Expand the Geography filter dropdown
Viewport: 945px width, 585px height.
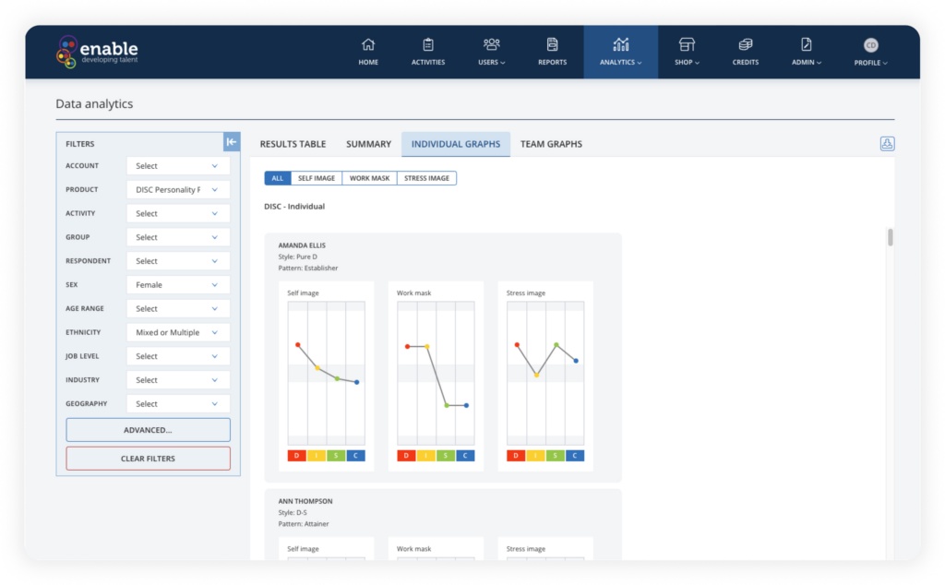pyautogui.click(x=178, y=403)
